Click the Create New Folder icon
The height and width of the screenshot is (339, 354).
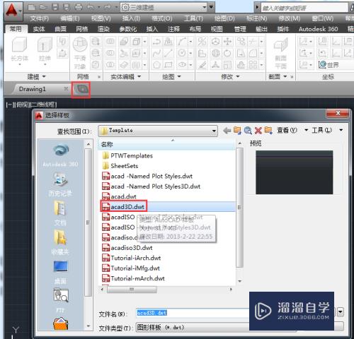[x=268, y=131]
